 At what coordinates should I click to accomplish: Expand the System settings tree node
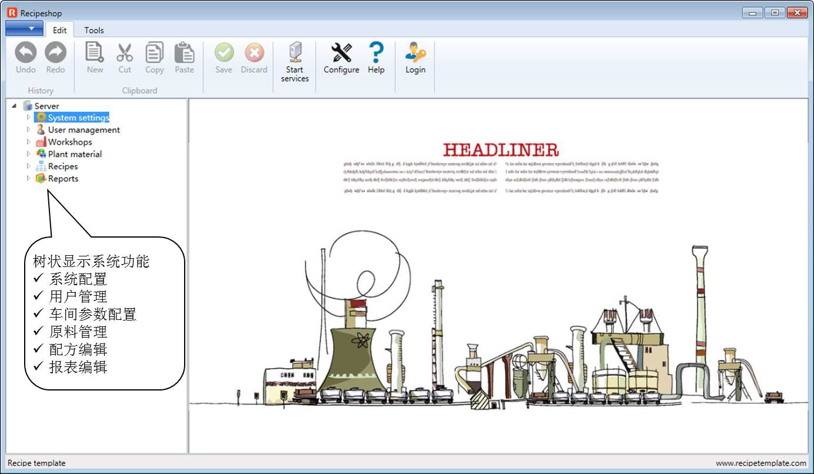(x=28, y=118)
